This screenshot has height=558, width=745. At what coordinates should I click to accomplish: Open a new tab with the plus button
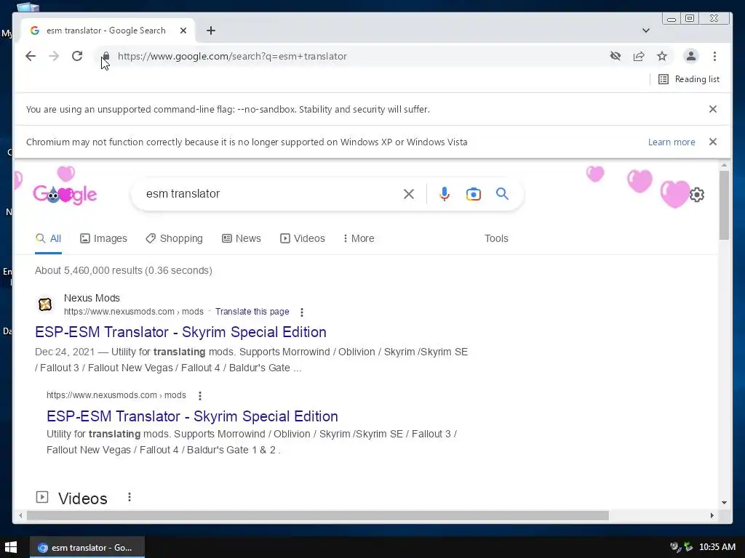tap(211, 31)
